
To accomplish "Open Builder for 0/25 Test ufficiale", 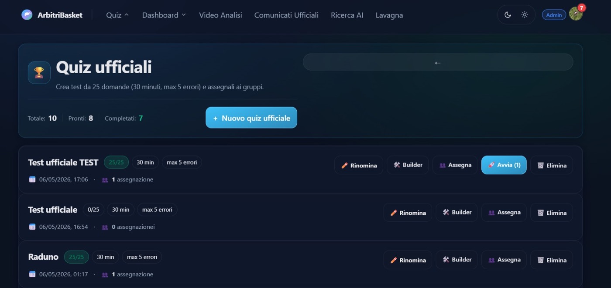I will pos(457,213).
